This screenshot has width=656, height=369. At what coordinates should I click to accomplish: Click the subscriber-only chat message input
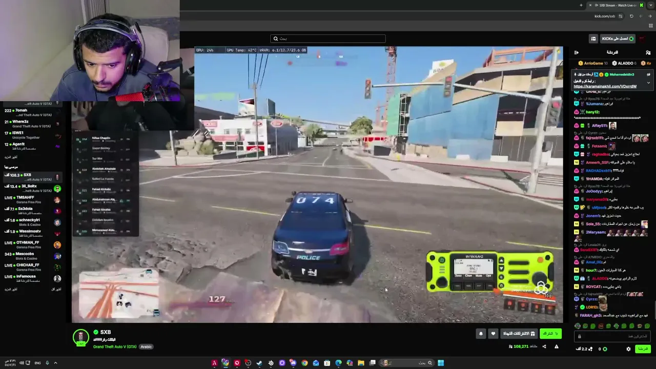pos(613,336)
